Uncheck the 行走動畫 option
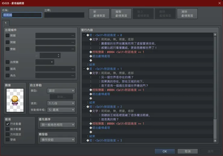The width and height of the screenshot is (223, 156). [x=8, y=124]
